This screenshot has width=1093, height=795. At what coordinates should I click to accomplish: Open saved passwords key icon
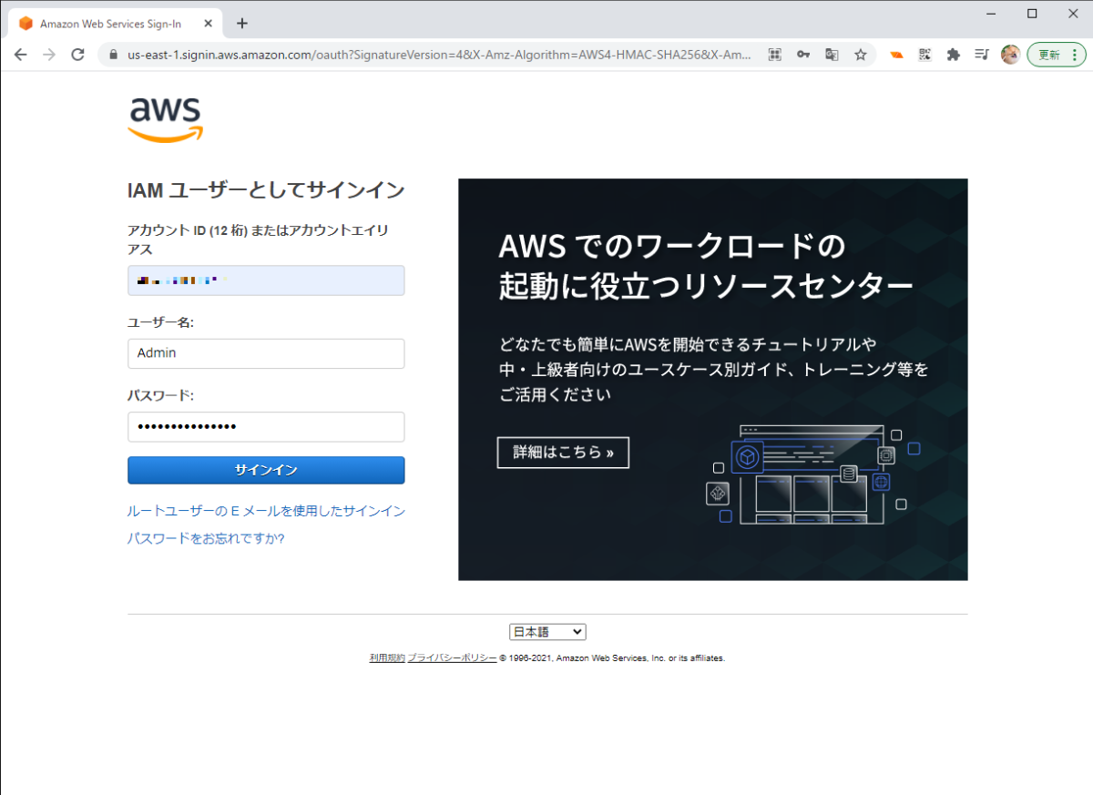803,55
